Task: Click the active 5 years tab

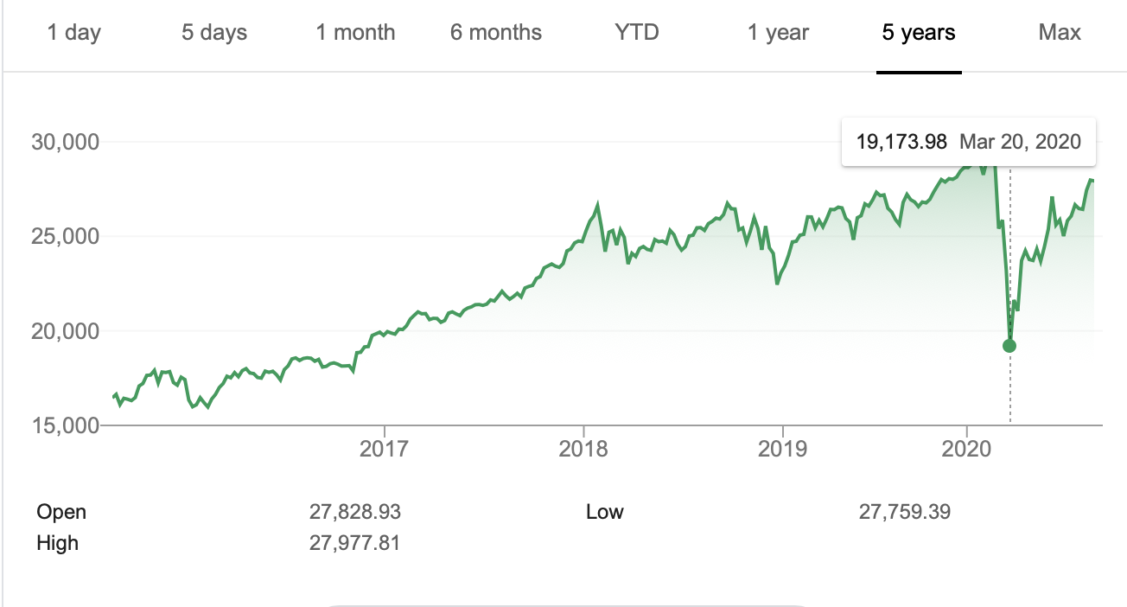Action: pos(919,33)
